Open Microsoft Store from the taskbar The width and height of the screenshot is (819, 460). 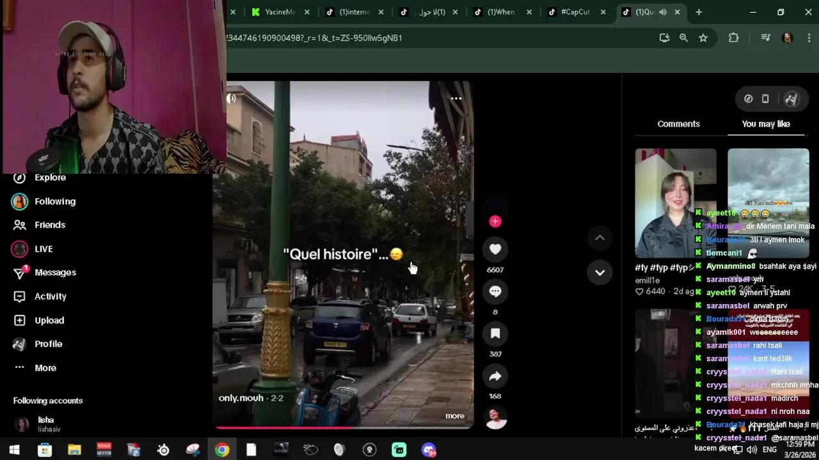tap(45, 450)
